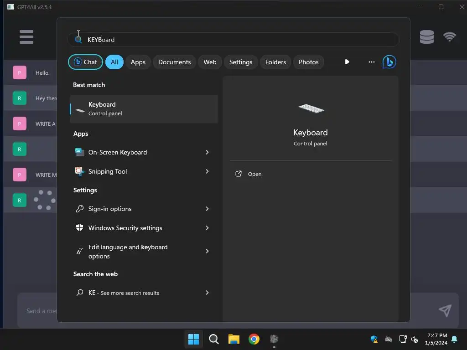Open the notification bell icon

point(455,339)
